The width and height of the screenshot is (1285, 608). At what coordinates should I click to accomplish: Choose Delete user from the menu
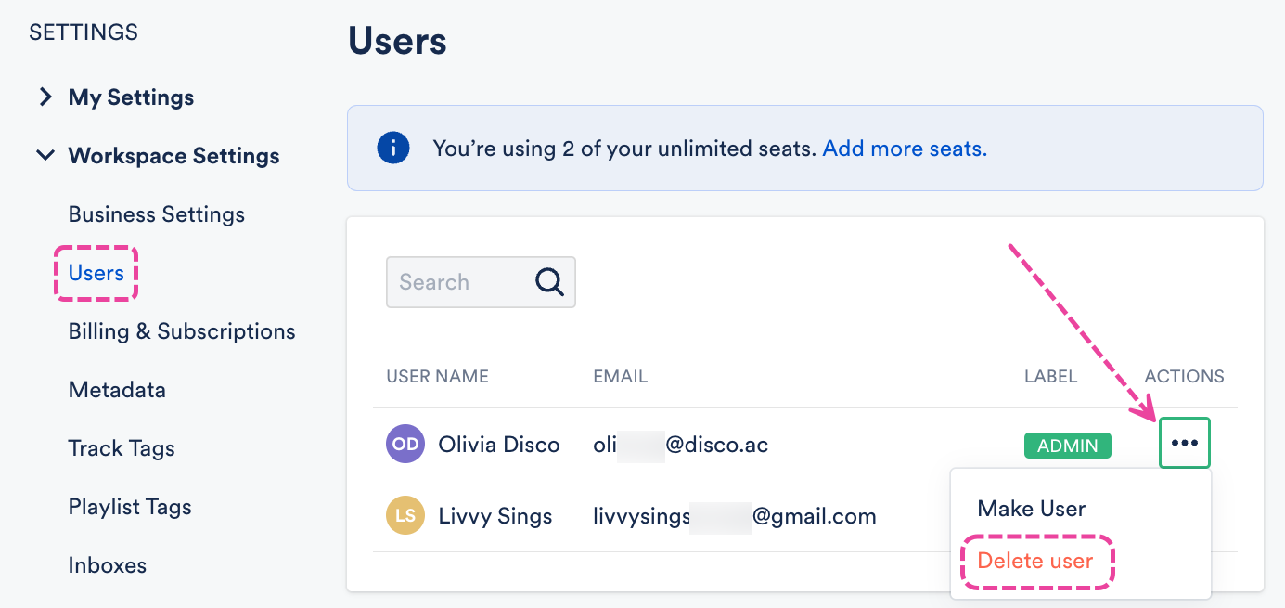(1035, 561)
